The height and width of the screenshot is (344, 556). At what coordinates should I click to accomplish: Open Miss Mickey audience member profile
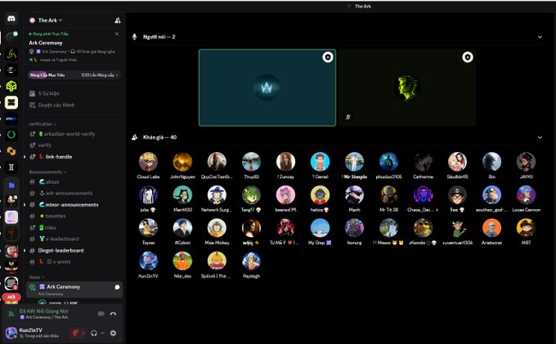tap(217, 232)
